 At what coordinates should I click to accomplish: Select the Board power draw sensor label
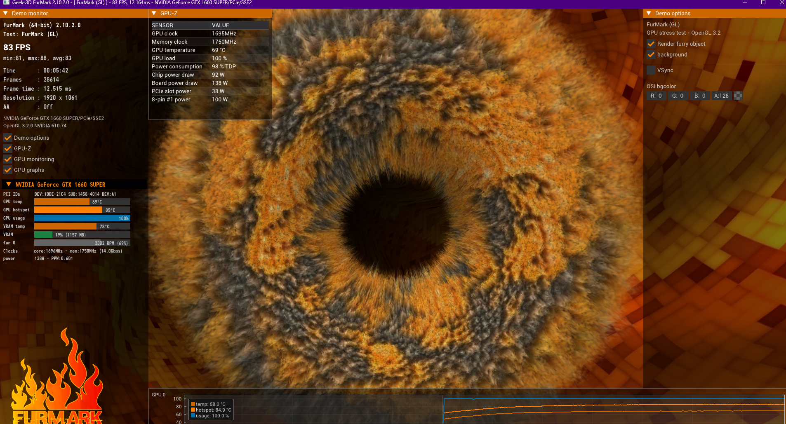click(x=175, y=83)
